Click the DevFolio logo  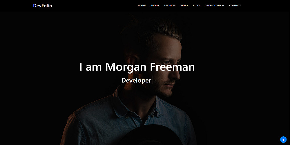[x=43, y=5]
